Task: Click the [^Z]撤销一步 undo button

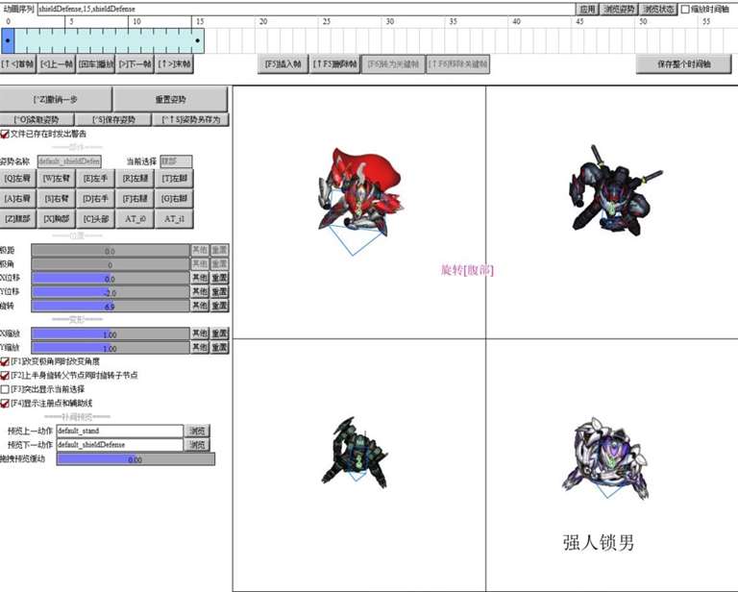Action: pos(57,99)
